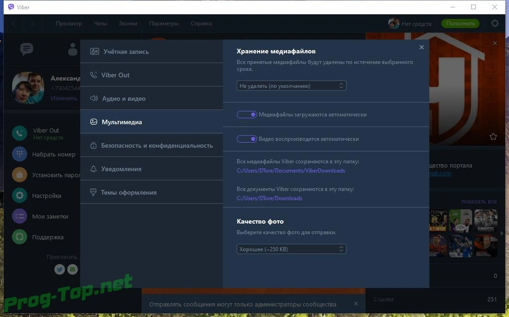Open the Ссылки row showing 251

(x=435, y=299)
